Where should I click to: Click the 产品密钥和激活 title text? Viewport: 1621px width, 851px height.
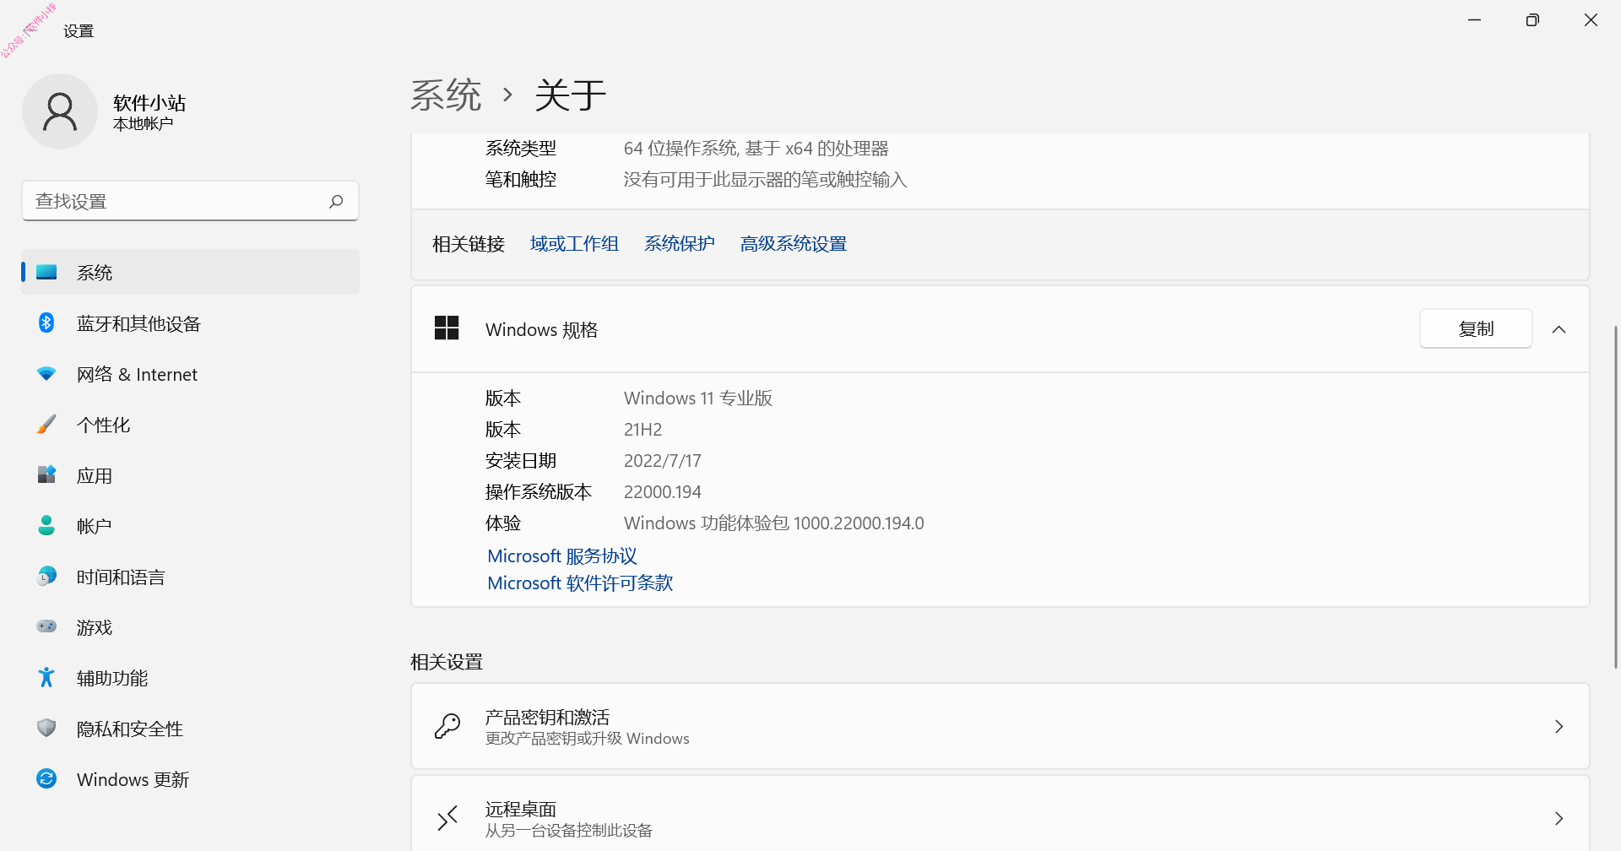[x=547, y=718]
